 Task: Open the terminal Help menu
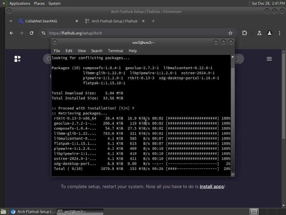coord(133,51)
